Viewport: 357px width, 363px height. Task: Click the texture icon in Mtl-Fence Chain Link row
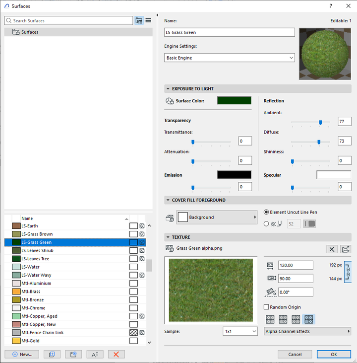click(142, 332)
